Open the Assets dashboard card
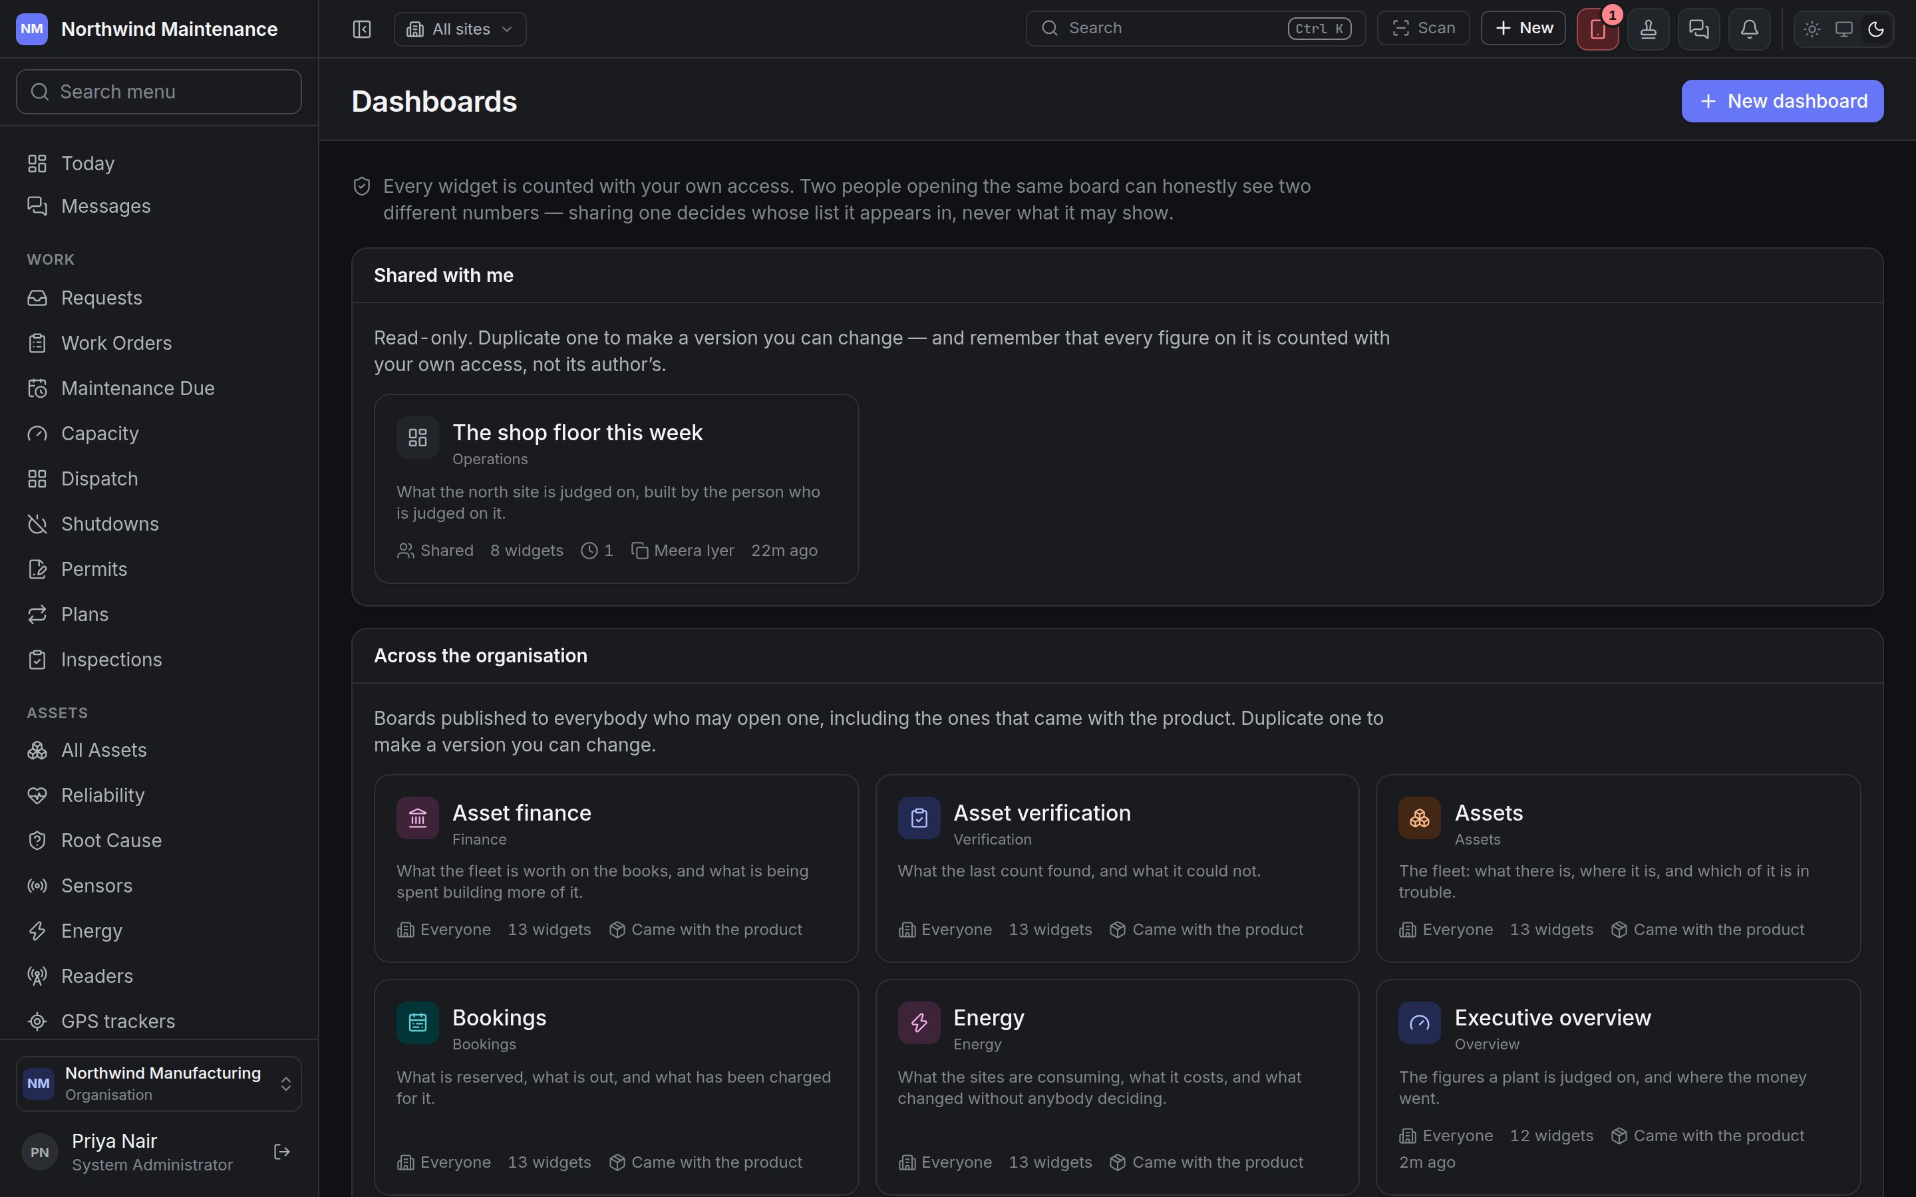This screenshot has width=1916, height=1197. coord(1619,868)
